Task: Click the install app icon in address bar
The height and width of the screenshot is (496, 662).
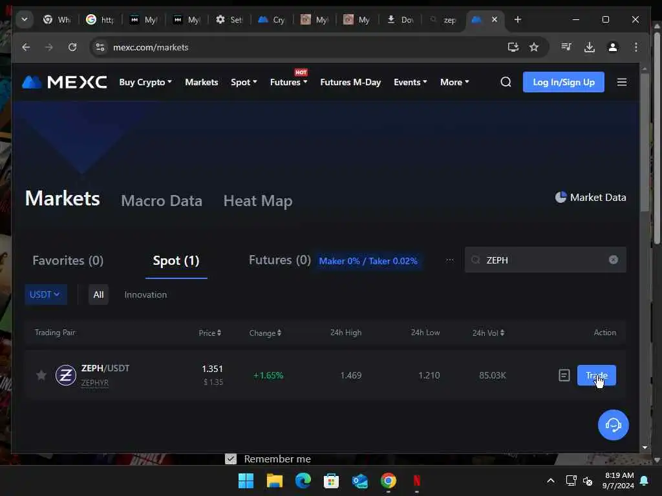Action: click(x=513, y=47)
